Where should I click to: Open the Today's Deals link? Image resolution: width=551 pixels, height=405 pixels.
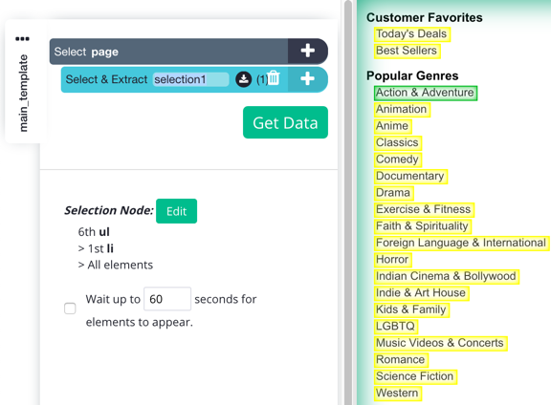click(x=411, y=34)
